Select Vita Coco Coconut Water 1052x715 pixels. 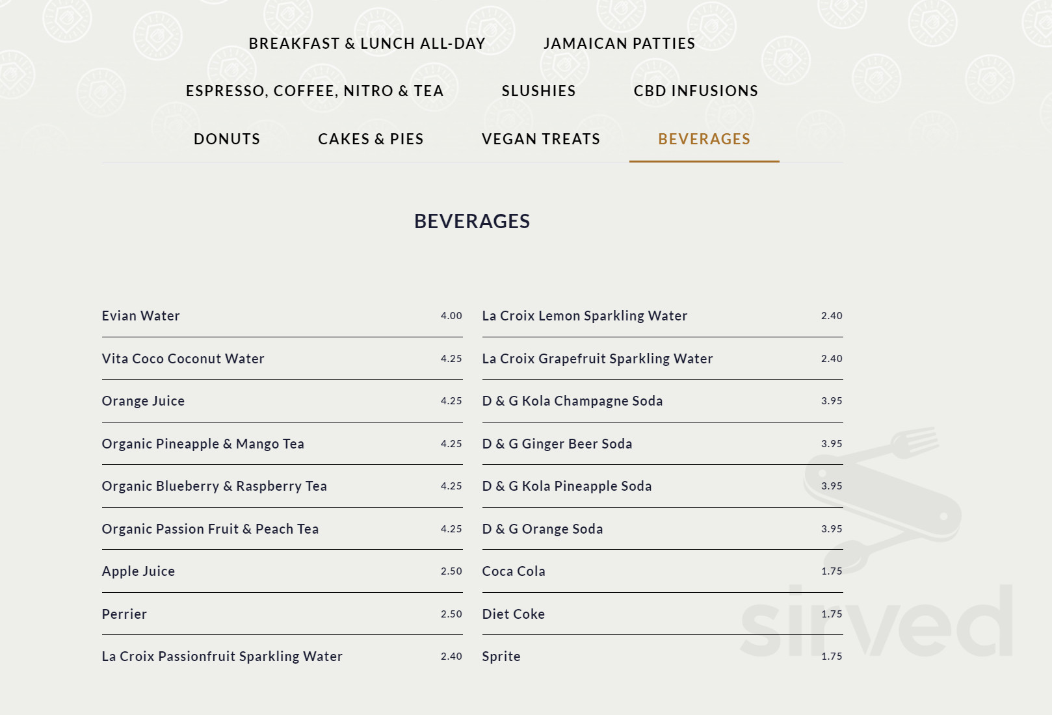(x=183, y=358)
